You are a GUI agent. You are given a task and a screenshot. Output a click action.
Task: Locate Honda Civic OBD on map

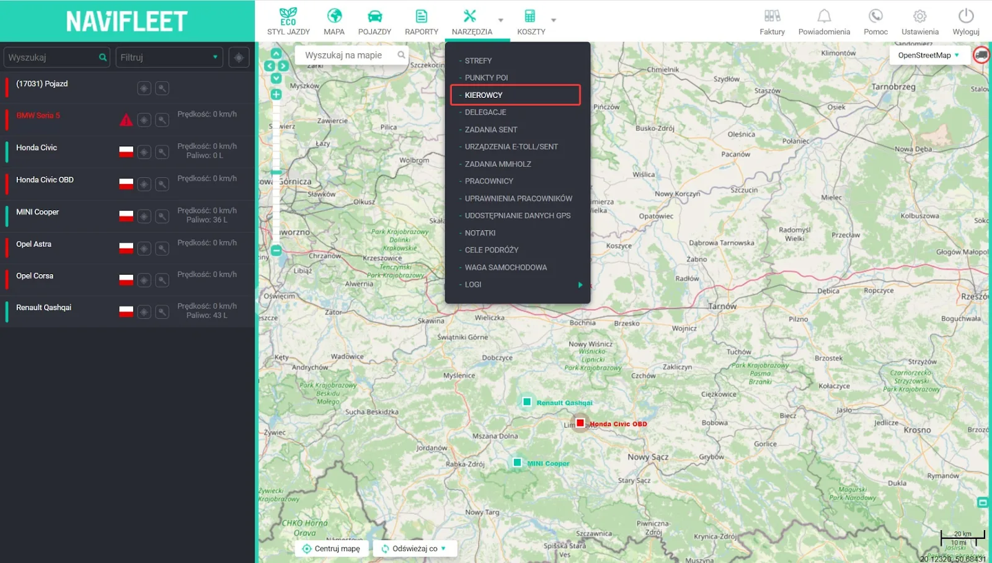coord(144,184)
